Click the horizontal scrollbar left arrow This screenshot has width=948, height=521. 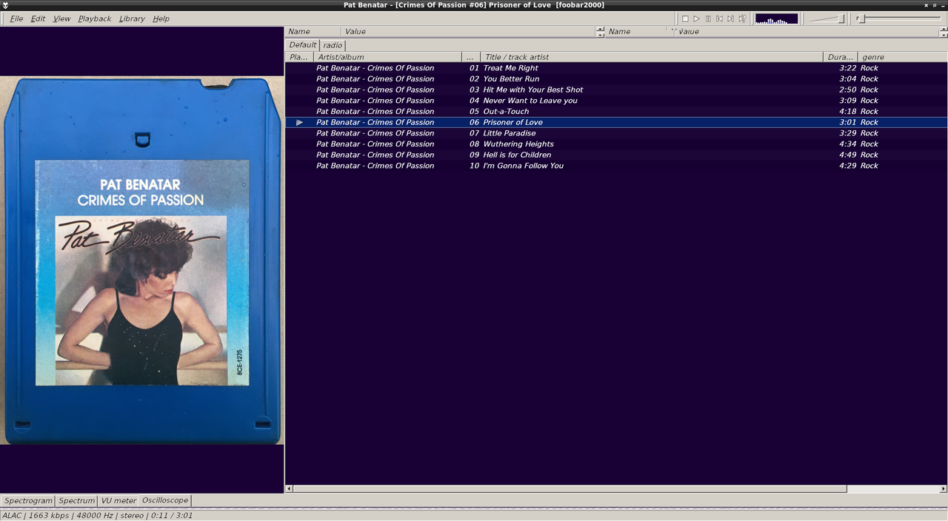coord(289,488)
